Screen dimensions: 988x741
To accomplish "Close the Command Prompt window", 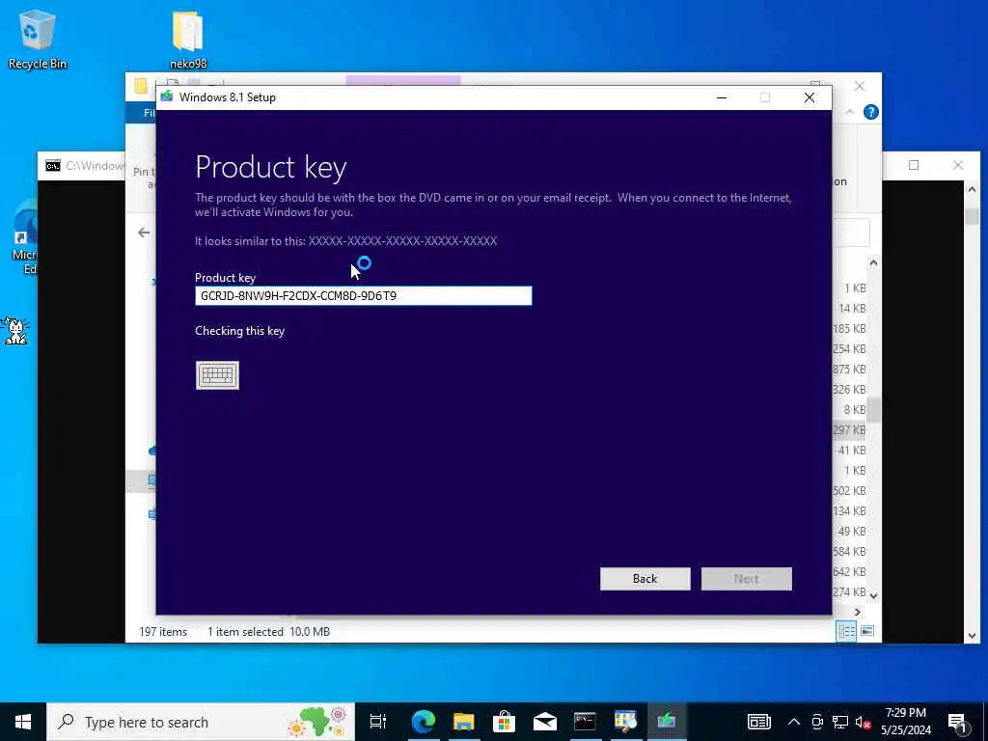I will pyautogui.click(x=958, y=165).
